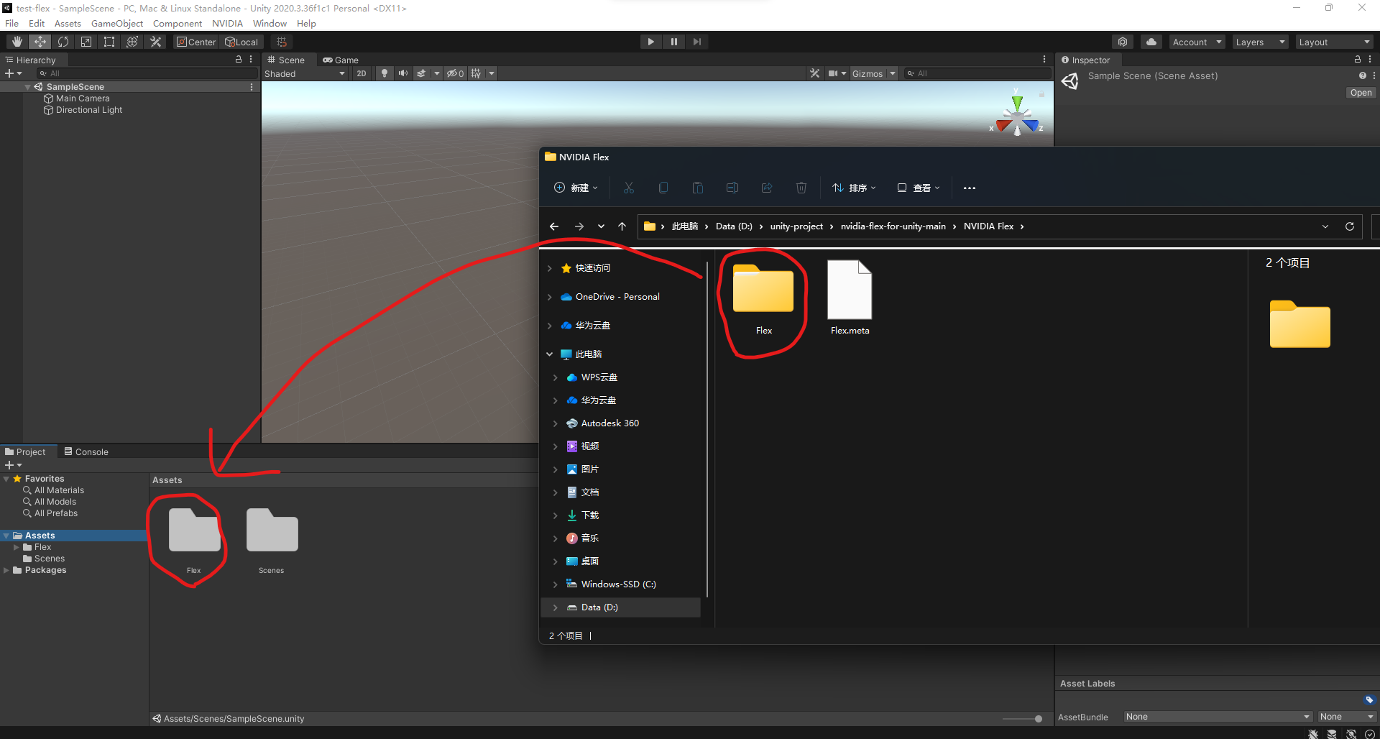The height and width of the screenshot is (739, 1380).
Task: Open View menu in Explorer
Action: click(x=918, y=188)
